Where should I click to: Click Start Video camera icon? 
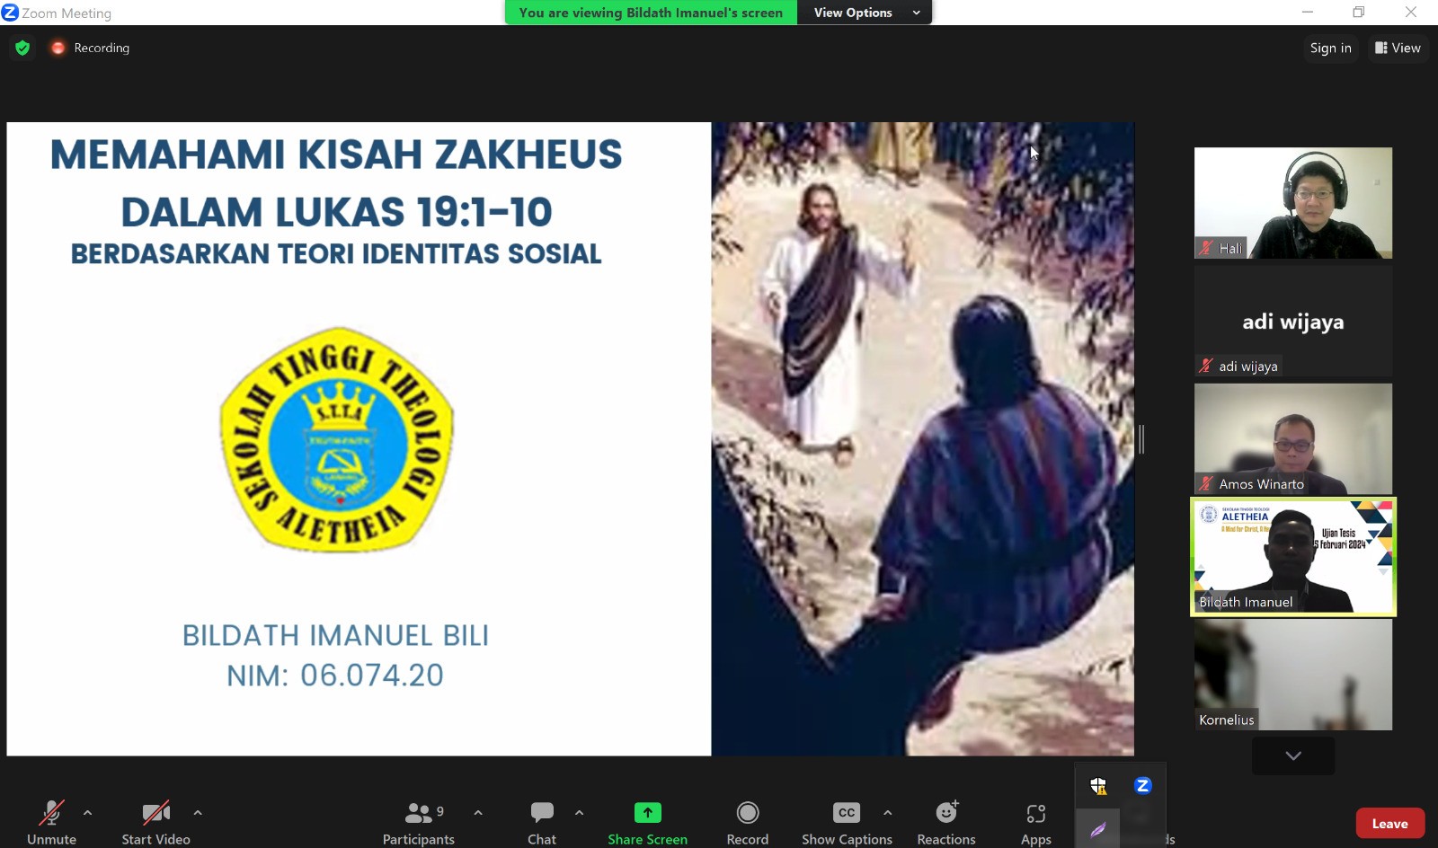[156, 813]
